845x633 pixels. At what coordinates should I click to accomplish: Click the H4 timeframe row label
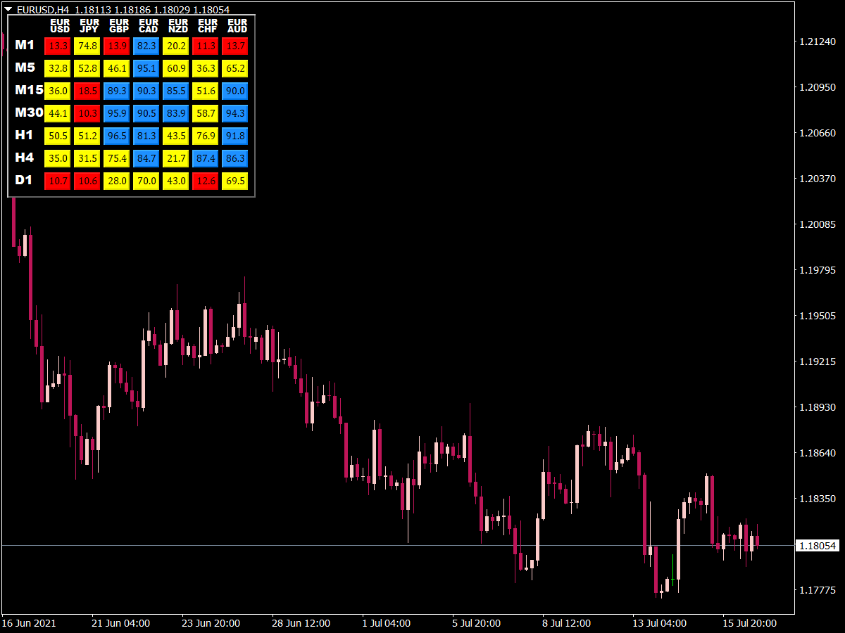pyautogui.click(x=24, y=158)
